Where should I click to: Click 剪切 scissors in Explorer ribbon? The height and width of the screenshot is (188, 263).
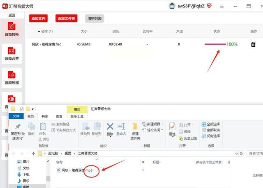[44, 139]
